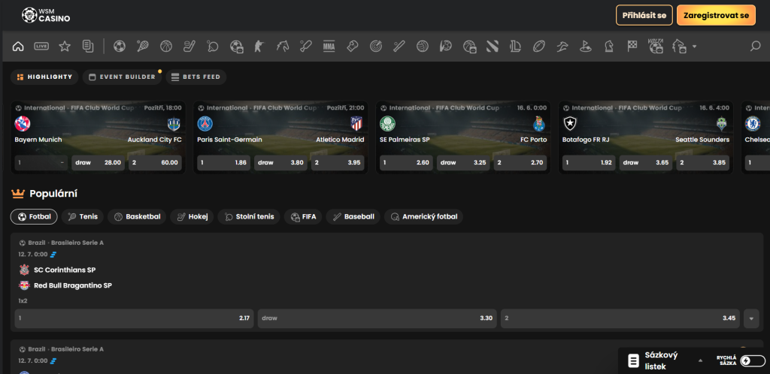Viewport: 770px width, 374px height.
Task: Select the darts target icon
Action: point(376,47)
